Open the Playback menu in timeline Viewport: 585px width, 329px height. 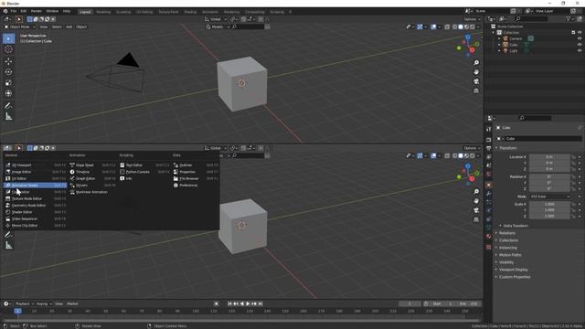pos(25,304)
